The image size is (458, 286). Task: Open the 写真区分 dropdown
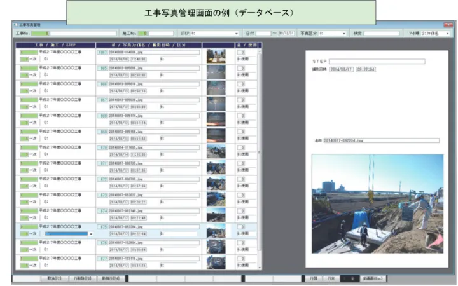point(343,34)
